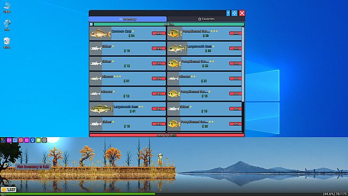The width and height of the screenshot is (348, 196).
Task: Close the fish inventory window
Action: click(x=242, y=13)
